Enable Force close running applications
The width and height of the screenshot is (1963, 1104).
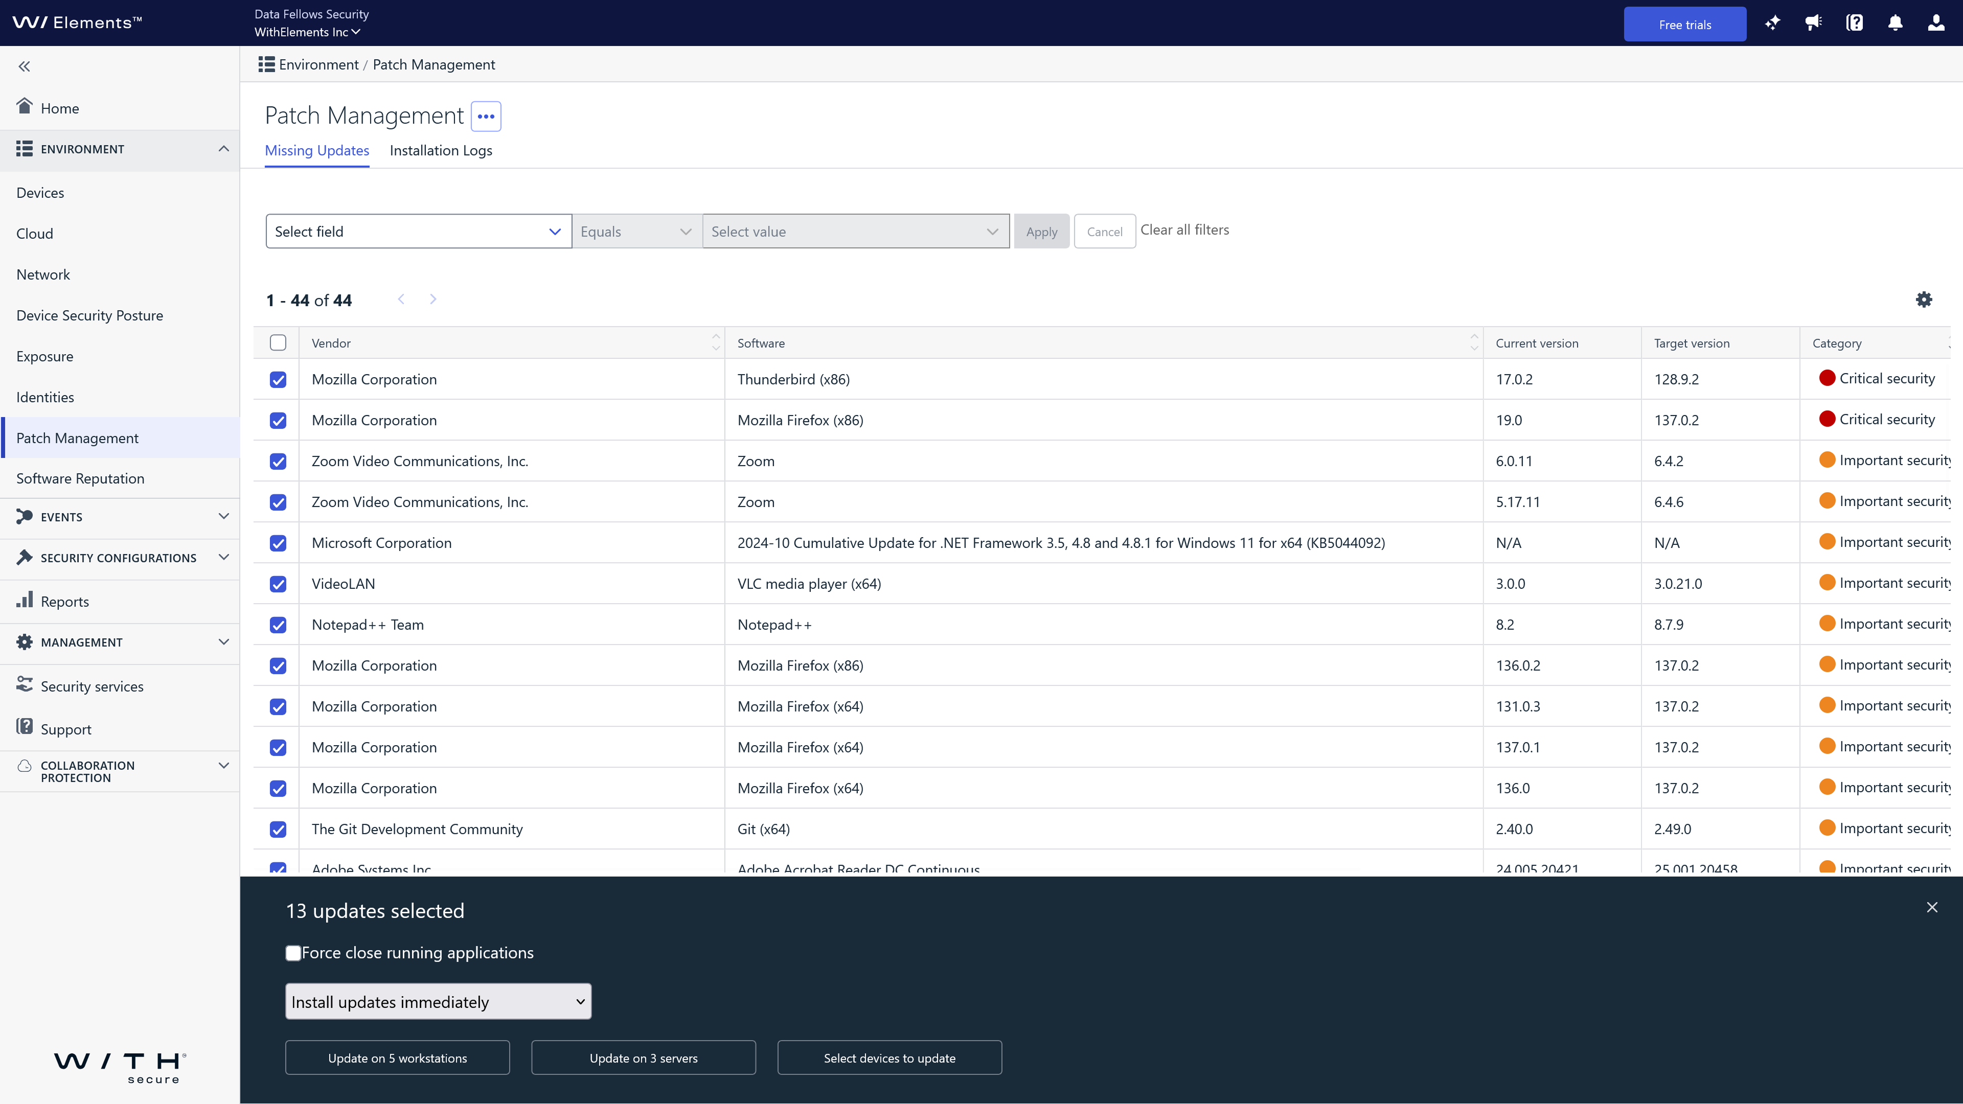(x=293, y=953)
